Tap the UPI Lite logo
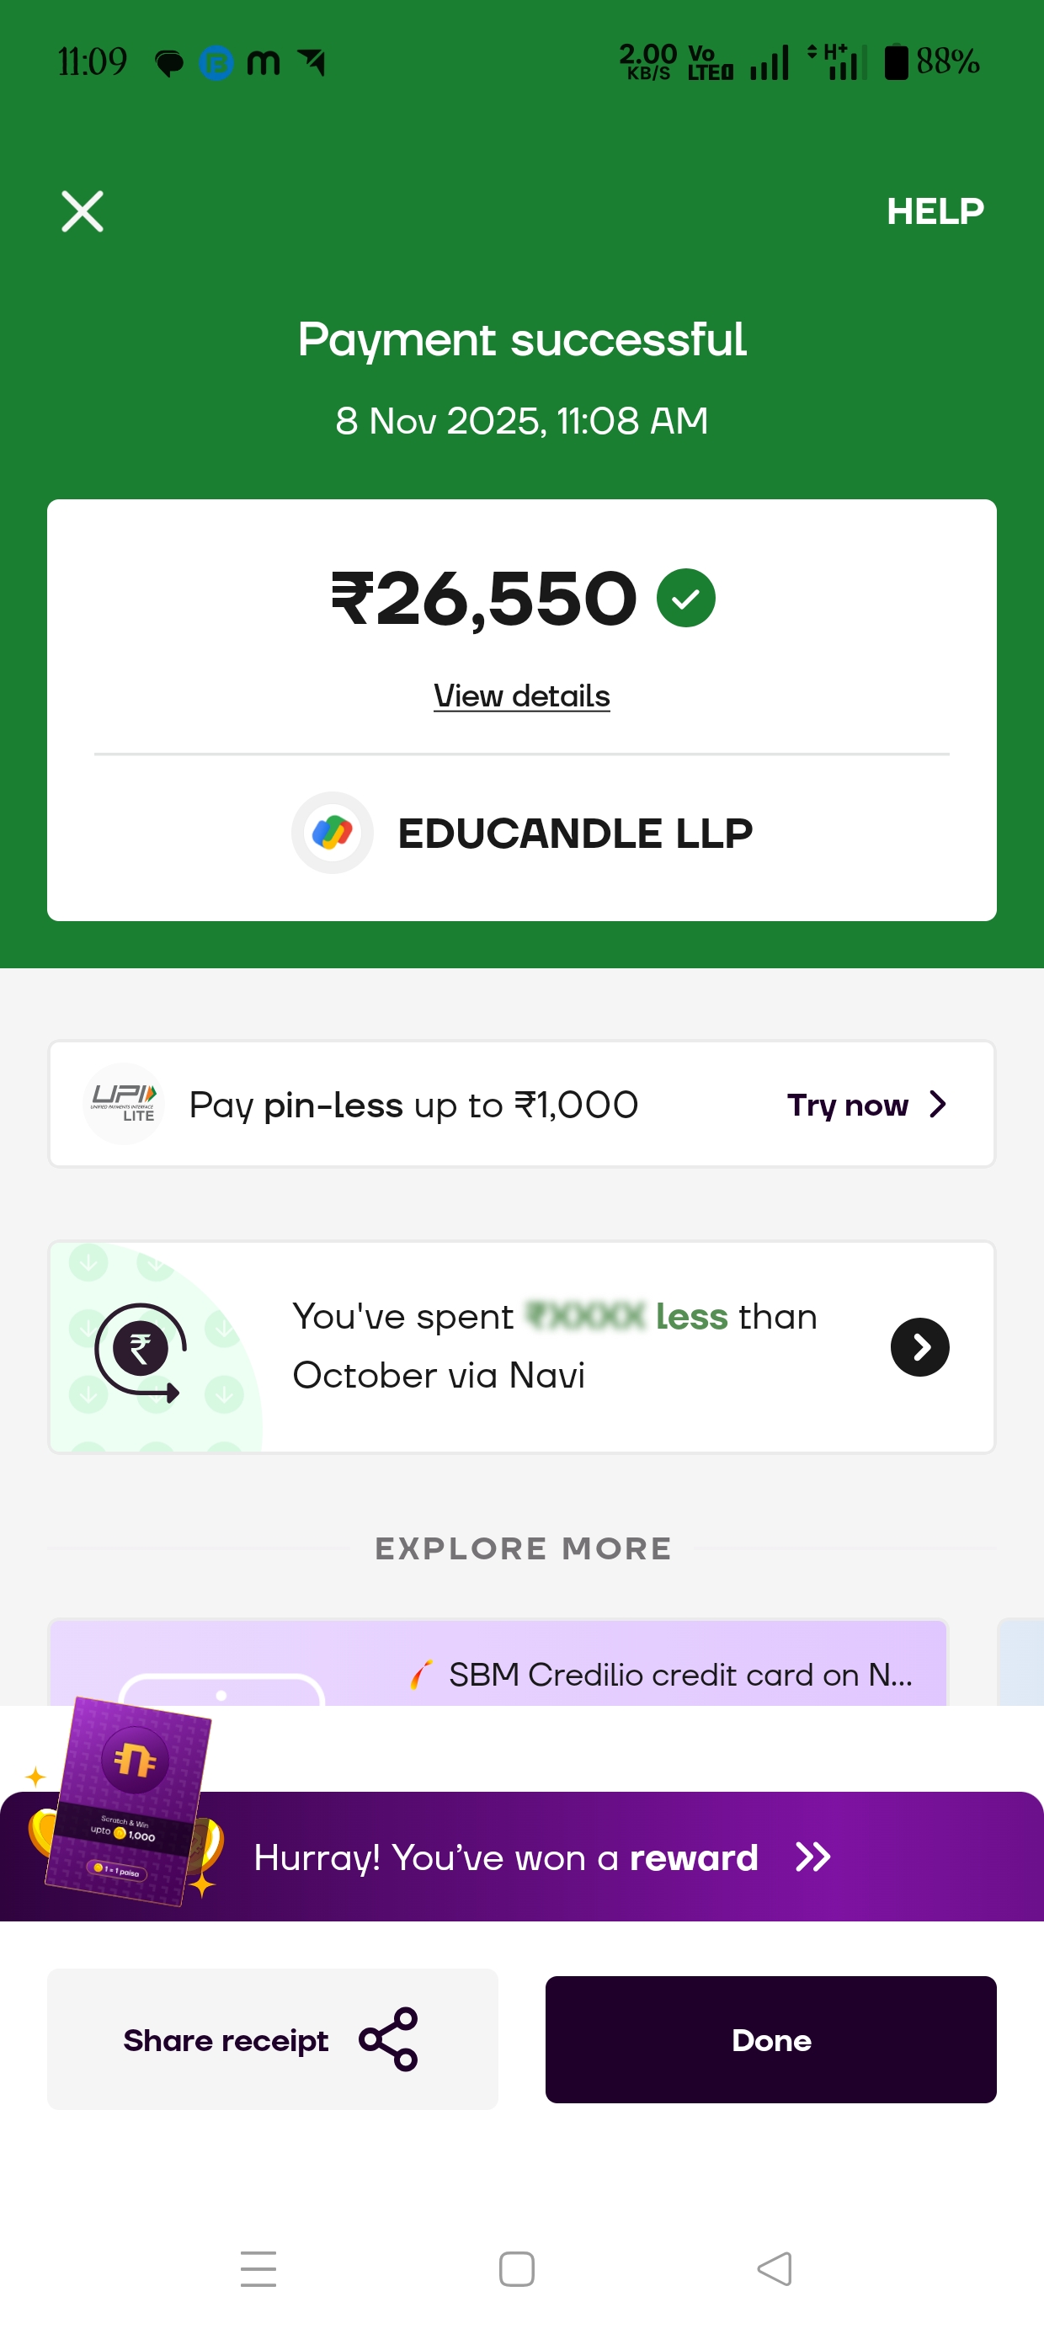 [124, 1104]
